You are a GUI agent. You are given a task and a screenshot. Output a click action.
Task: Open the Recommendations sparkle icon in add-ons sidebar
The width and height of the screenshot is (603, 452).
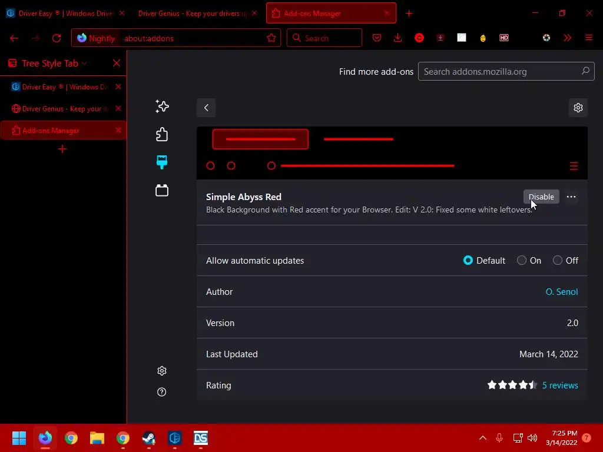[162, 107]
